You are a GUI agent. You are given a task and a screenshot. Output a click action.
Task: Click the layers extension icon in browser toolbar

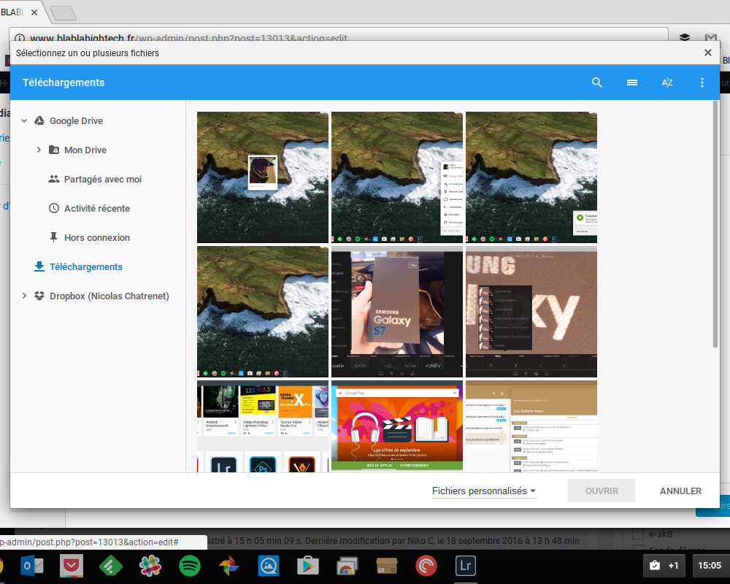pyautogui.click(x=685, y=37)
